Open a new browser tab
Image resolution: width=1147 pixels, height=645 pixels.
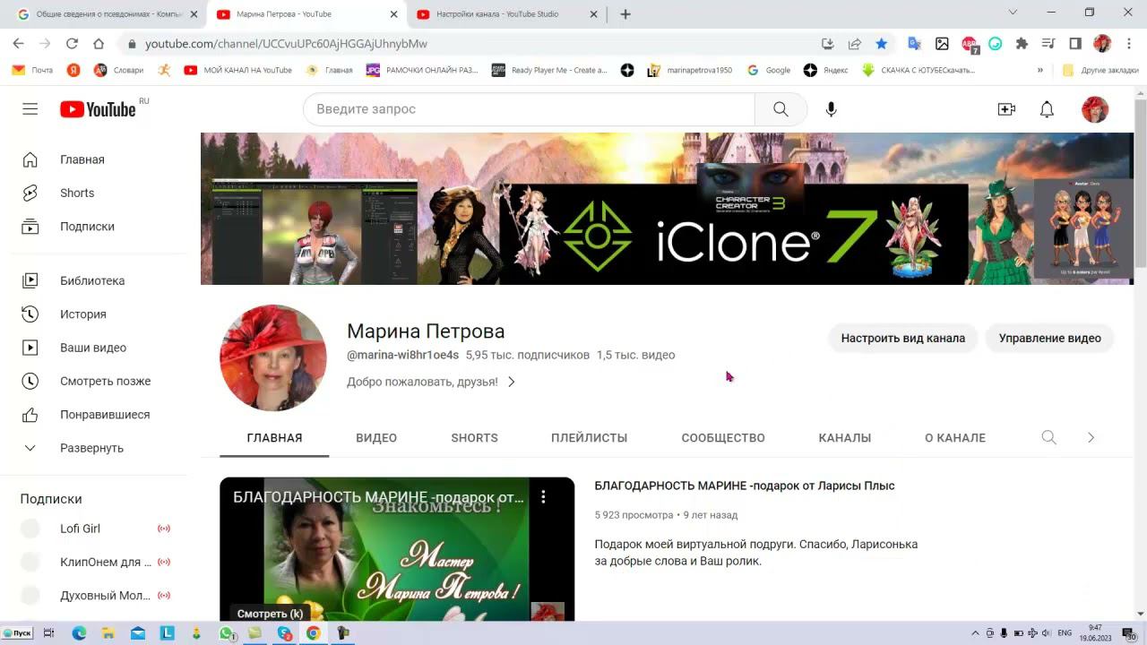tap(625, 14)
